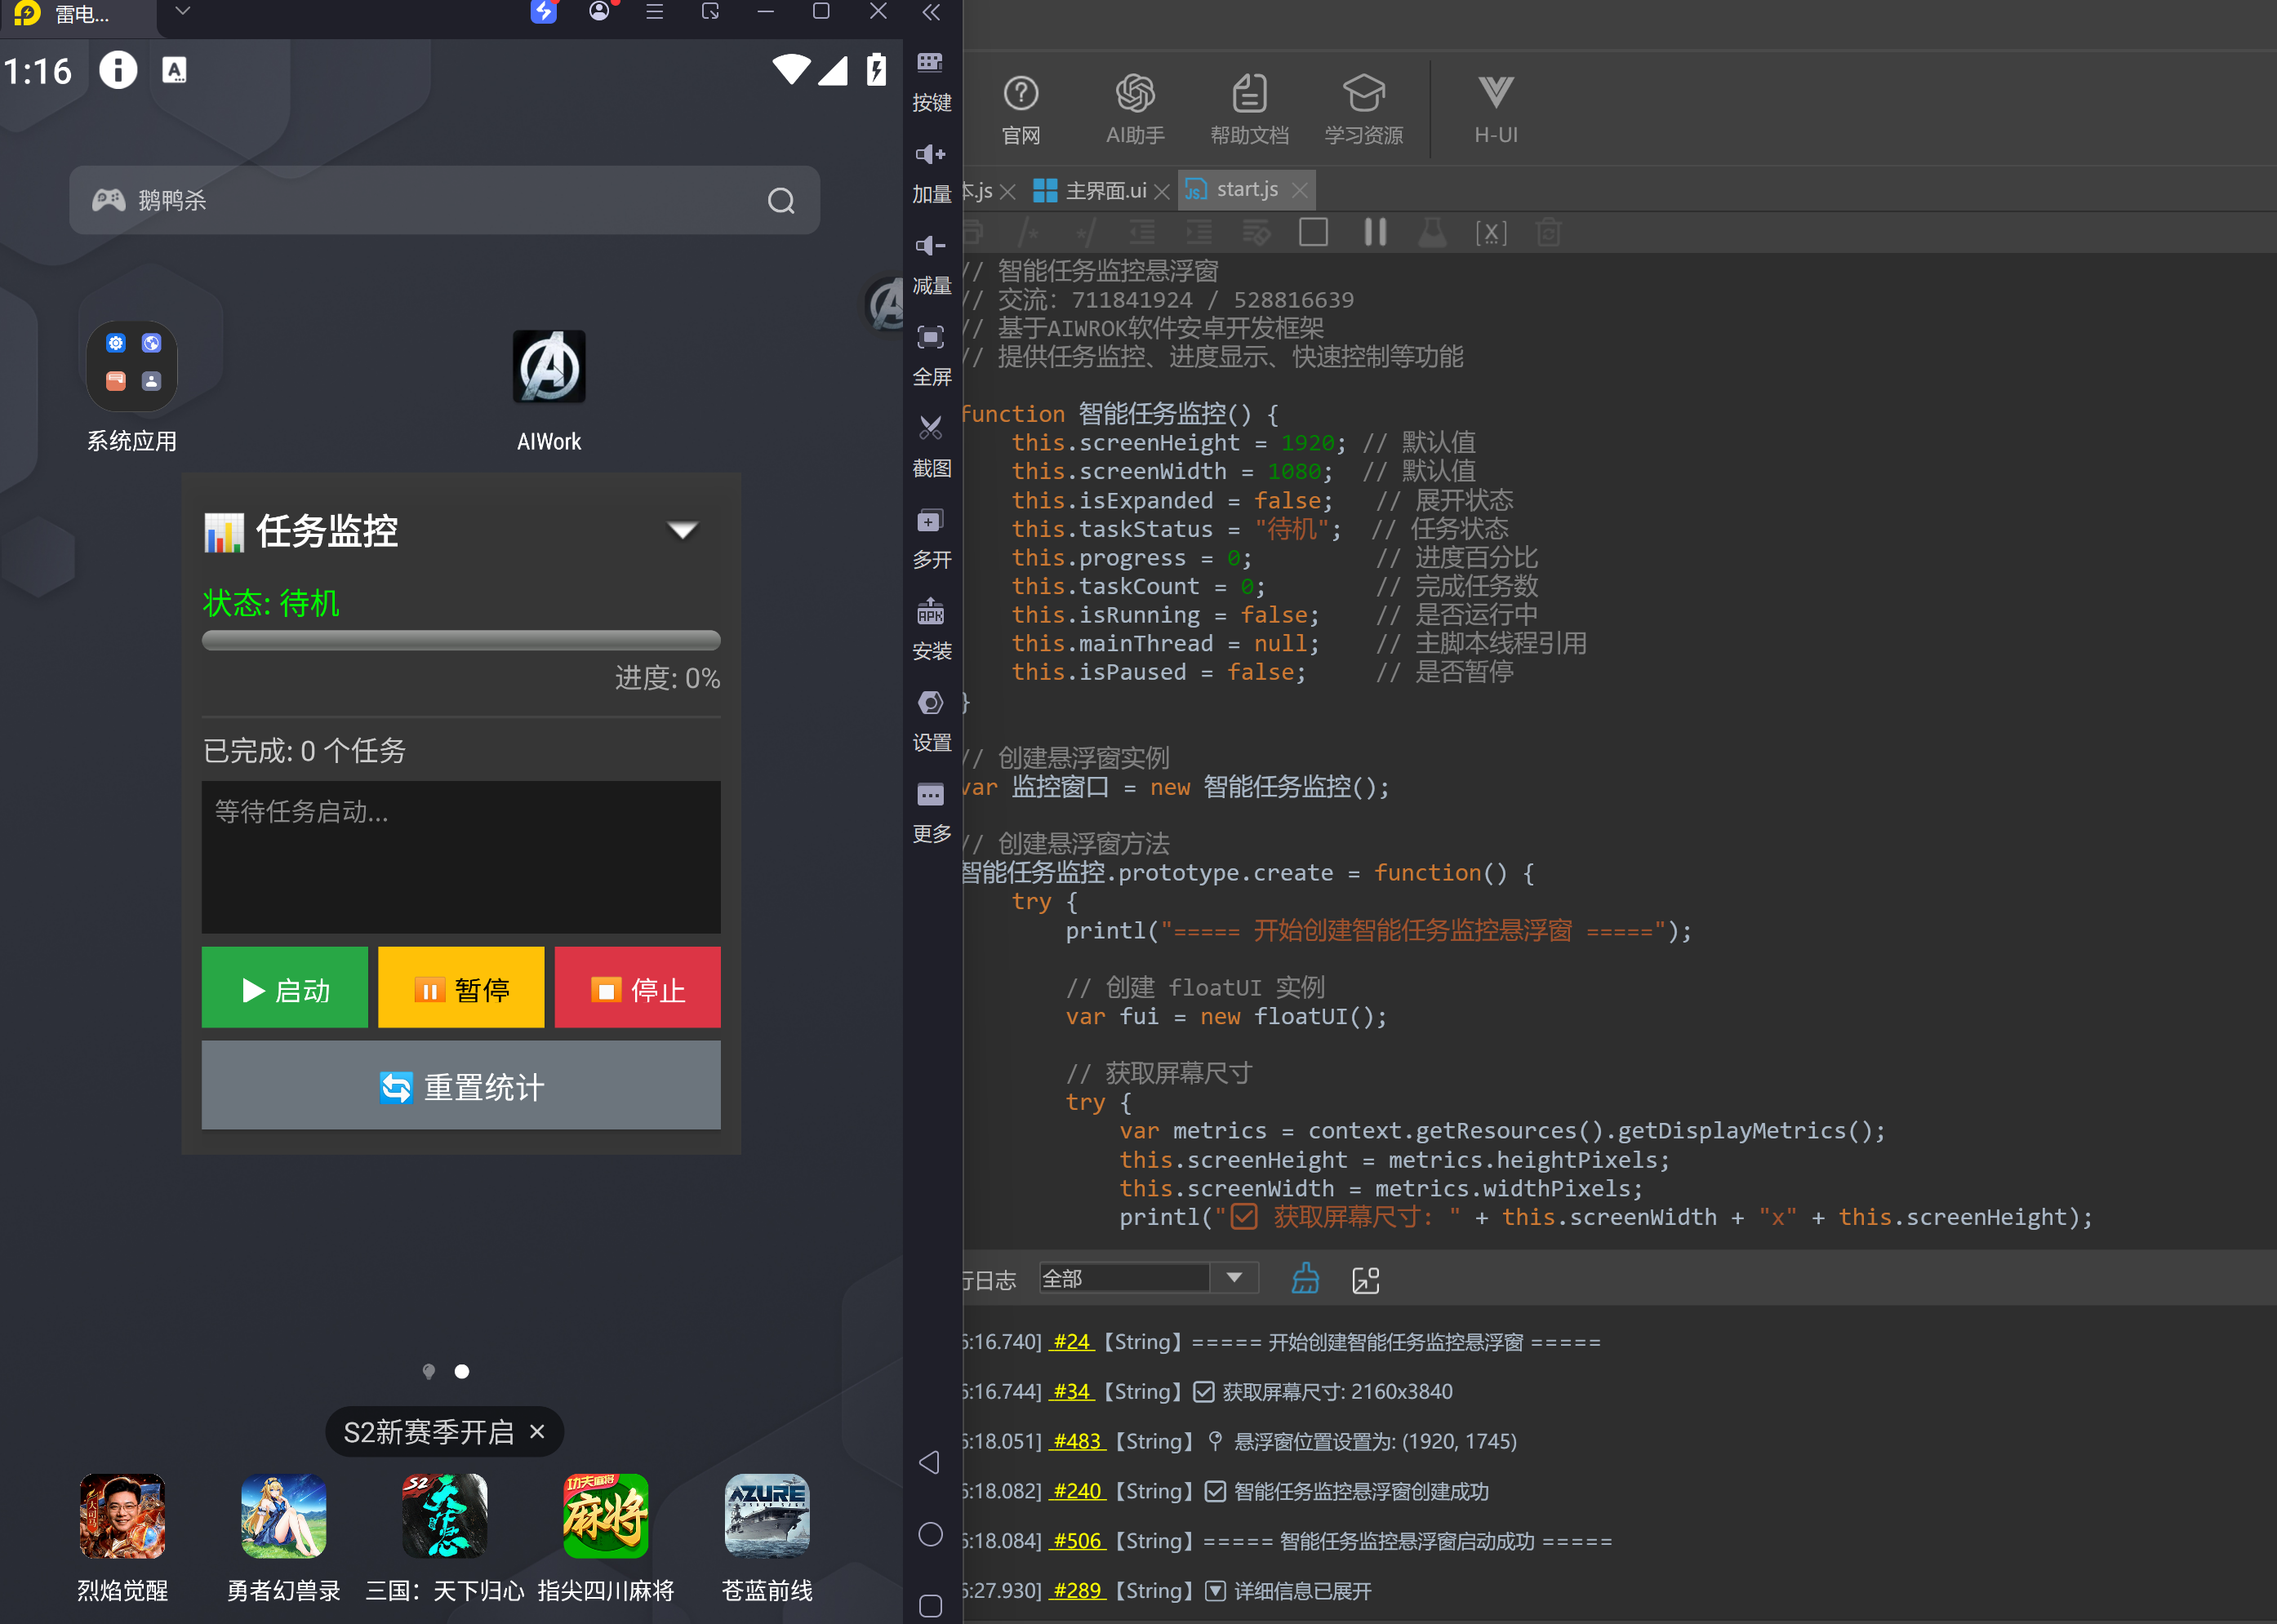The width and height of the screenshot is (2277, 1624).
Task: Click 截图 screenshot scissors icon
Action: coord(931,446)
